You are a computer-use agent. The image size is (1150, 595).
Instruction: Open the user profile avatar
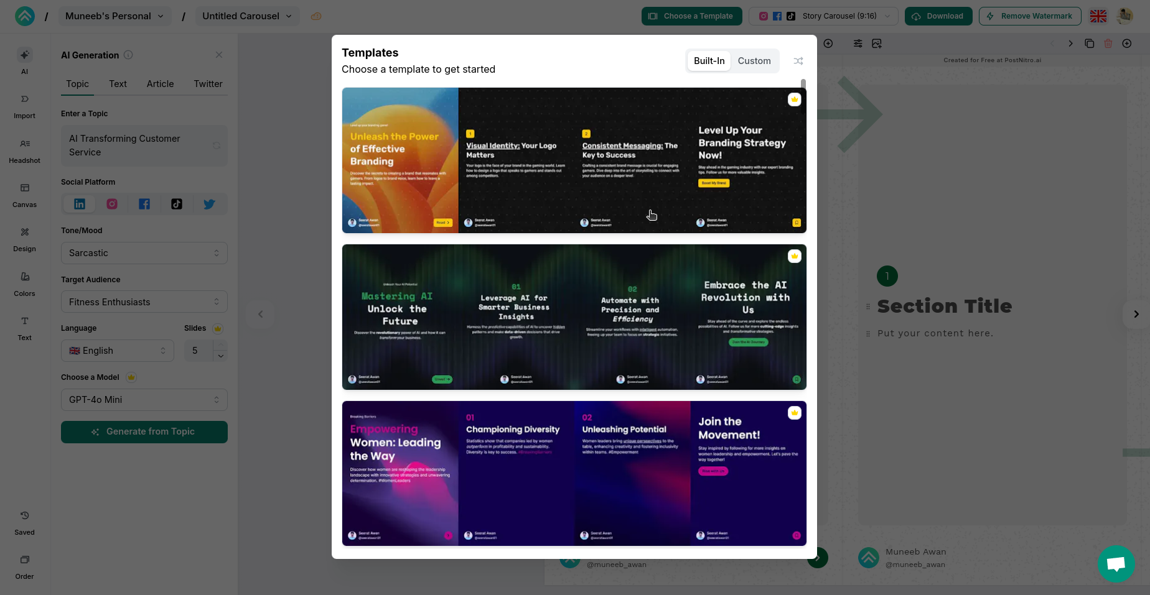(1125, 16)
